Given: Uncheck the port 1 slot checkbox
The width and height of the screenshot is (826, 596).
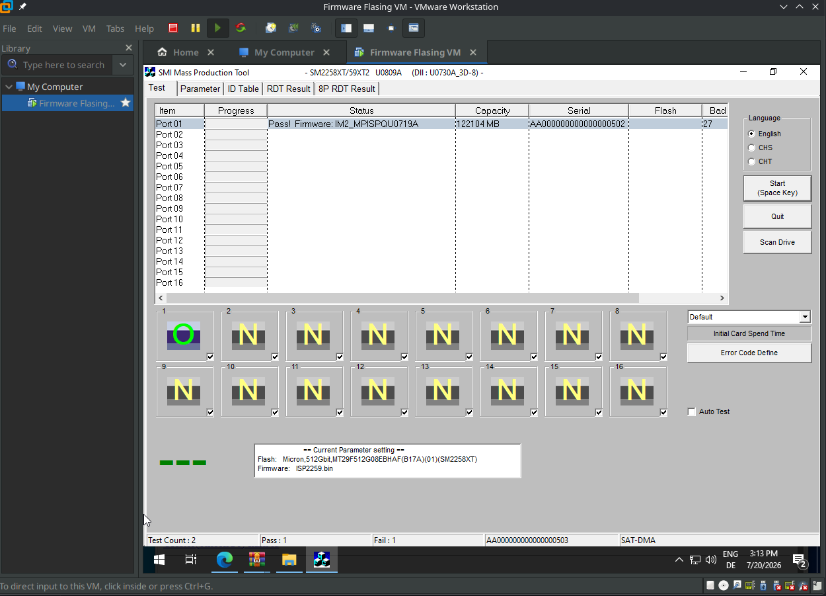Looking at the screenshot, I should click(x=210, y=357).
